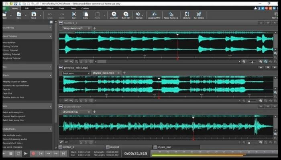
Task: Click the Burn CD icon
Action: 126,14
